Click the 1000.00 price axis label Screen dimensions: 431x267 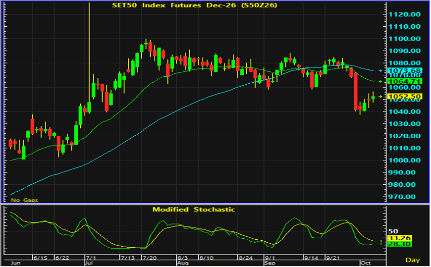coord(404,160)
